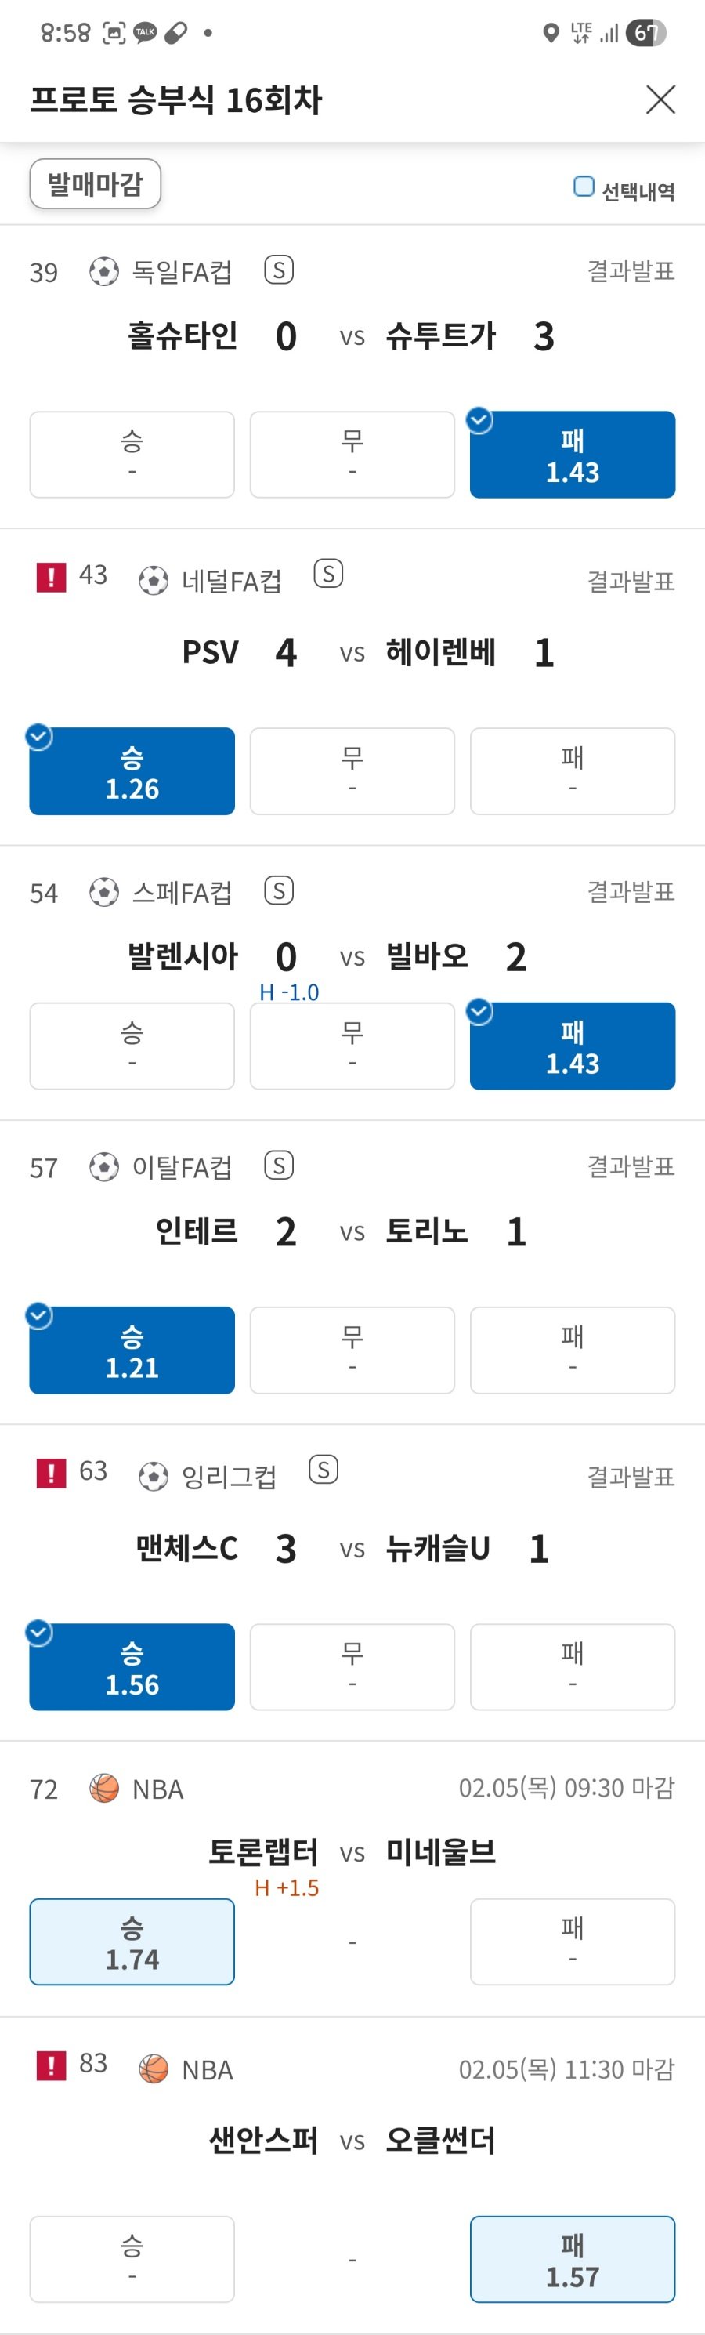Choose 무 option for 인테르 vs 토리노
The height and width of the screenshot is (2335, 705).
click(352, 1350)
